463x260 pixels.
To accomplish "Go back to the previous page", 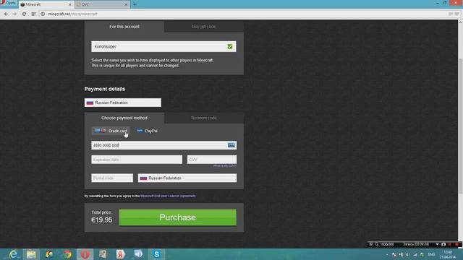I will tap(6, 14).
